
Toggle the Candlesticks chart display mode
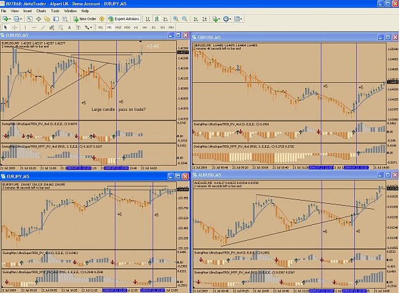point(157,18)
